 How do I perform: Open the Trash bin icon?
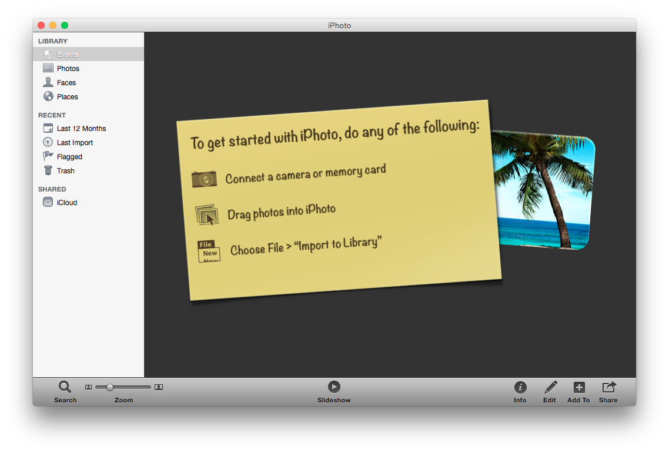point(48,170)
